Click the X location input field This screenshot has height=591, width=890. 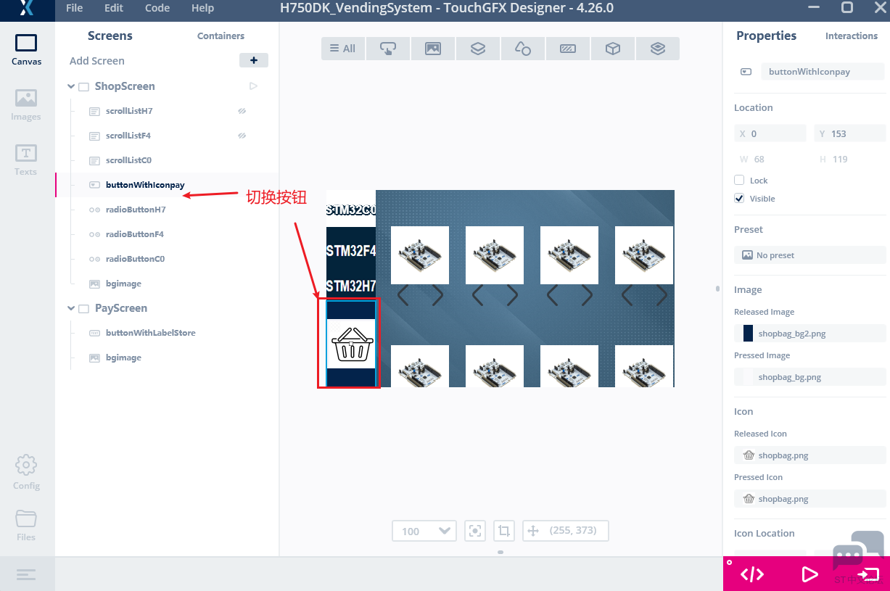click(776, 133)
